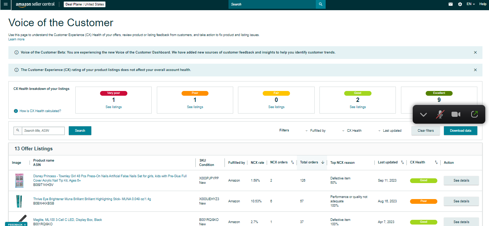
Task: See listings under Poor
Action: click(195, 107)
